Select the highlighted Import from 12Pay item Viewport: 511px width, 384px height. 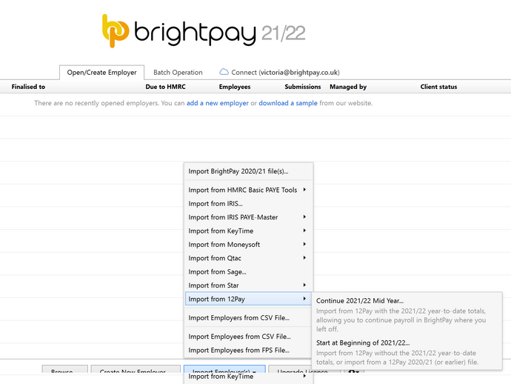point(248,299)
